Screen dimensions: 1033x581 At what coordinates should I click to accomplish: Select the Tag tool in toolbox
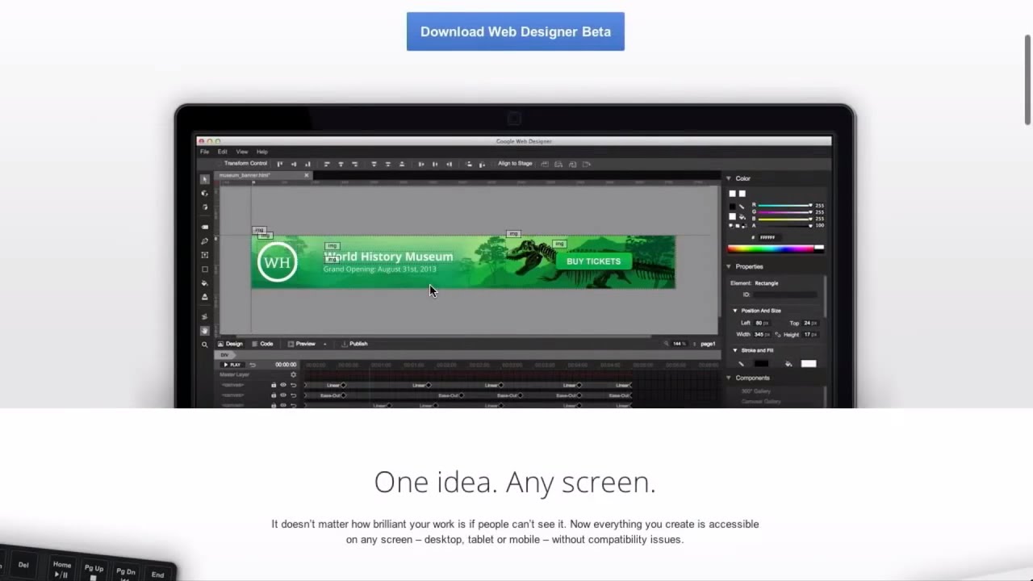coord(204,227)
